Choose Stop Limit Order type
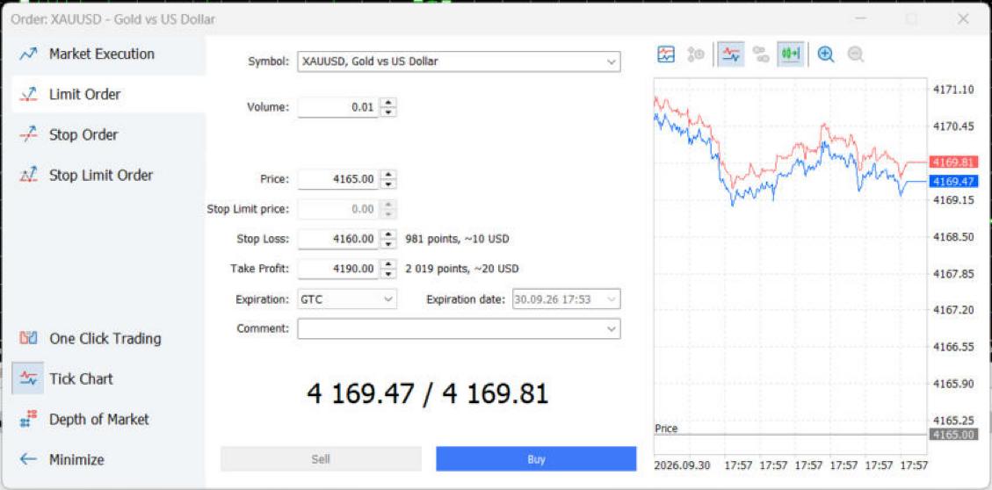 pos(101,175)
